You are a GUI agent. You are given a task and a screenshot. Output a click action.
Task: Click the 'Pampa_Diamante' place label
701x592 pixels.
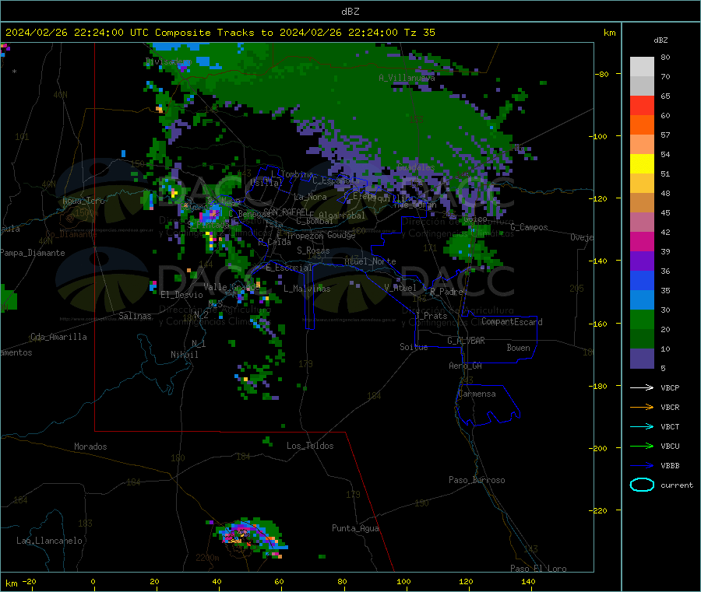tap(32, 253)
